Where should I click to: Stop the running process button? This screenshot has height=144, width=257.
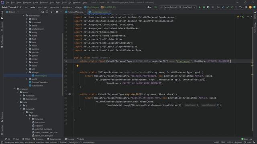(x=213, y=7)
